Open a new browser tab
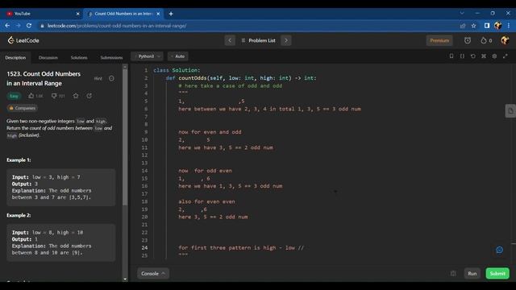 (x=171, y=14)
